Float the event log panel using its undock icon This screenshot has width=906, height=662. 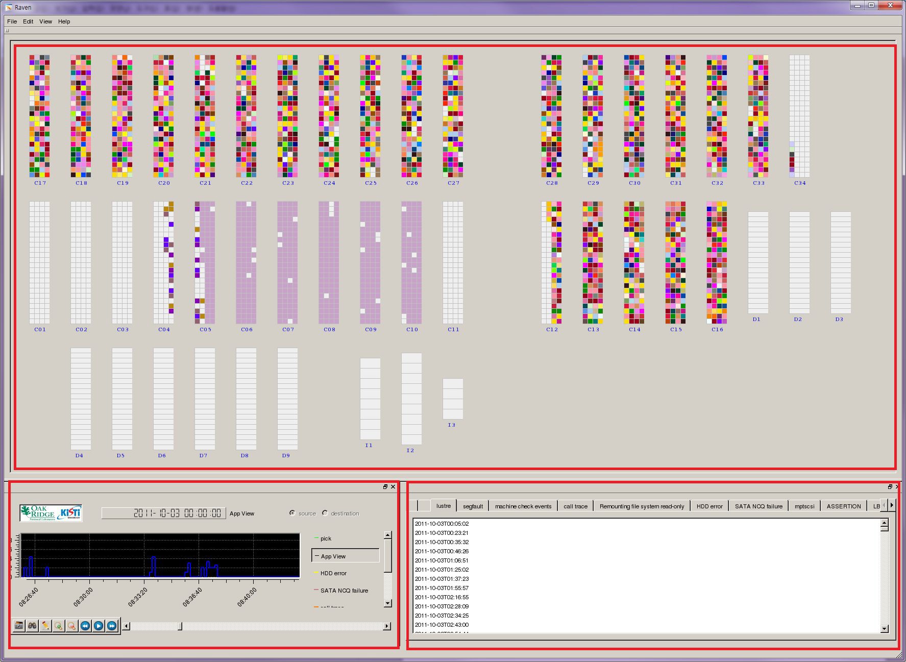click(890, 486)
